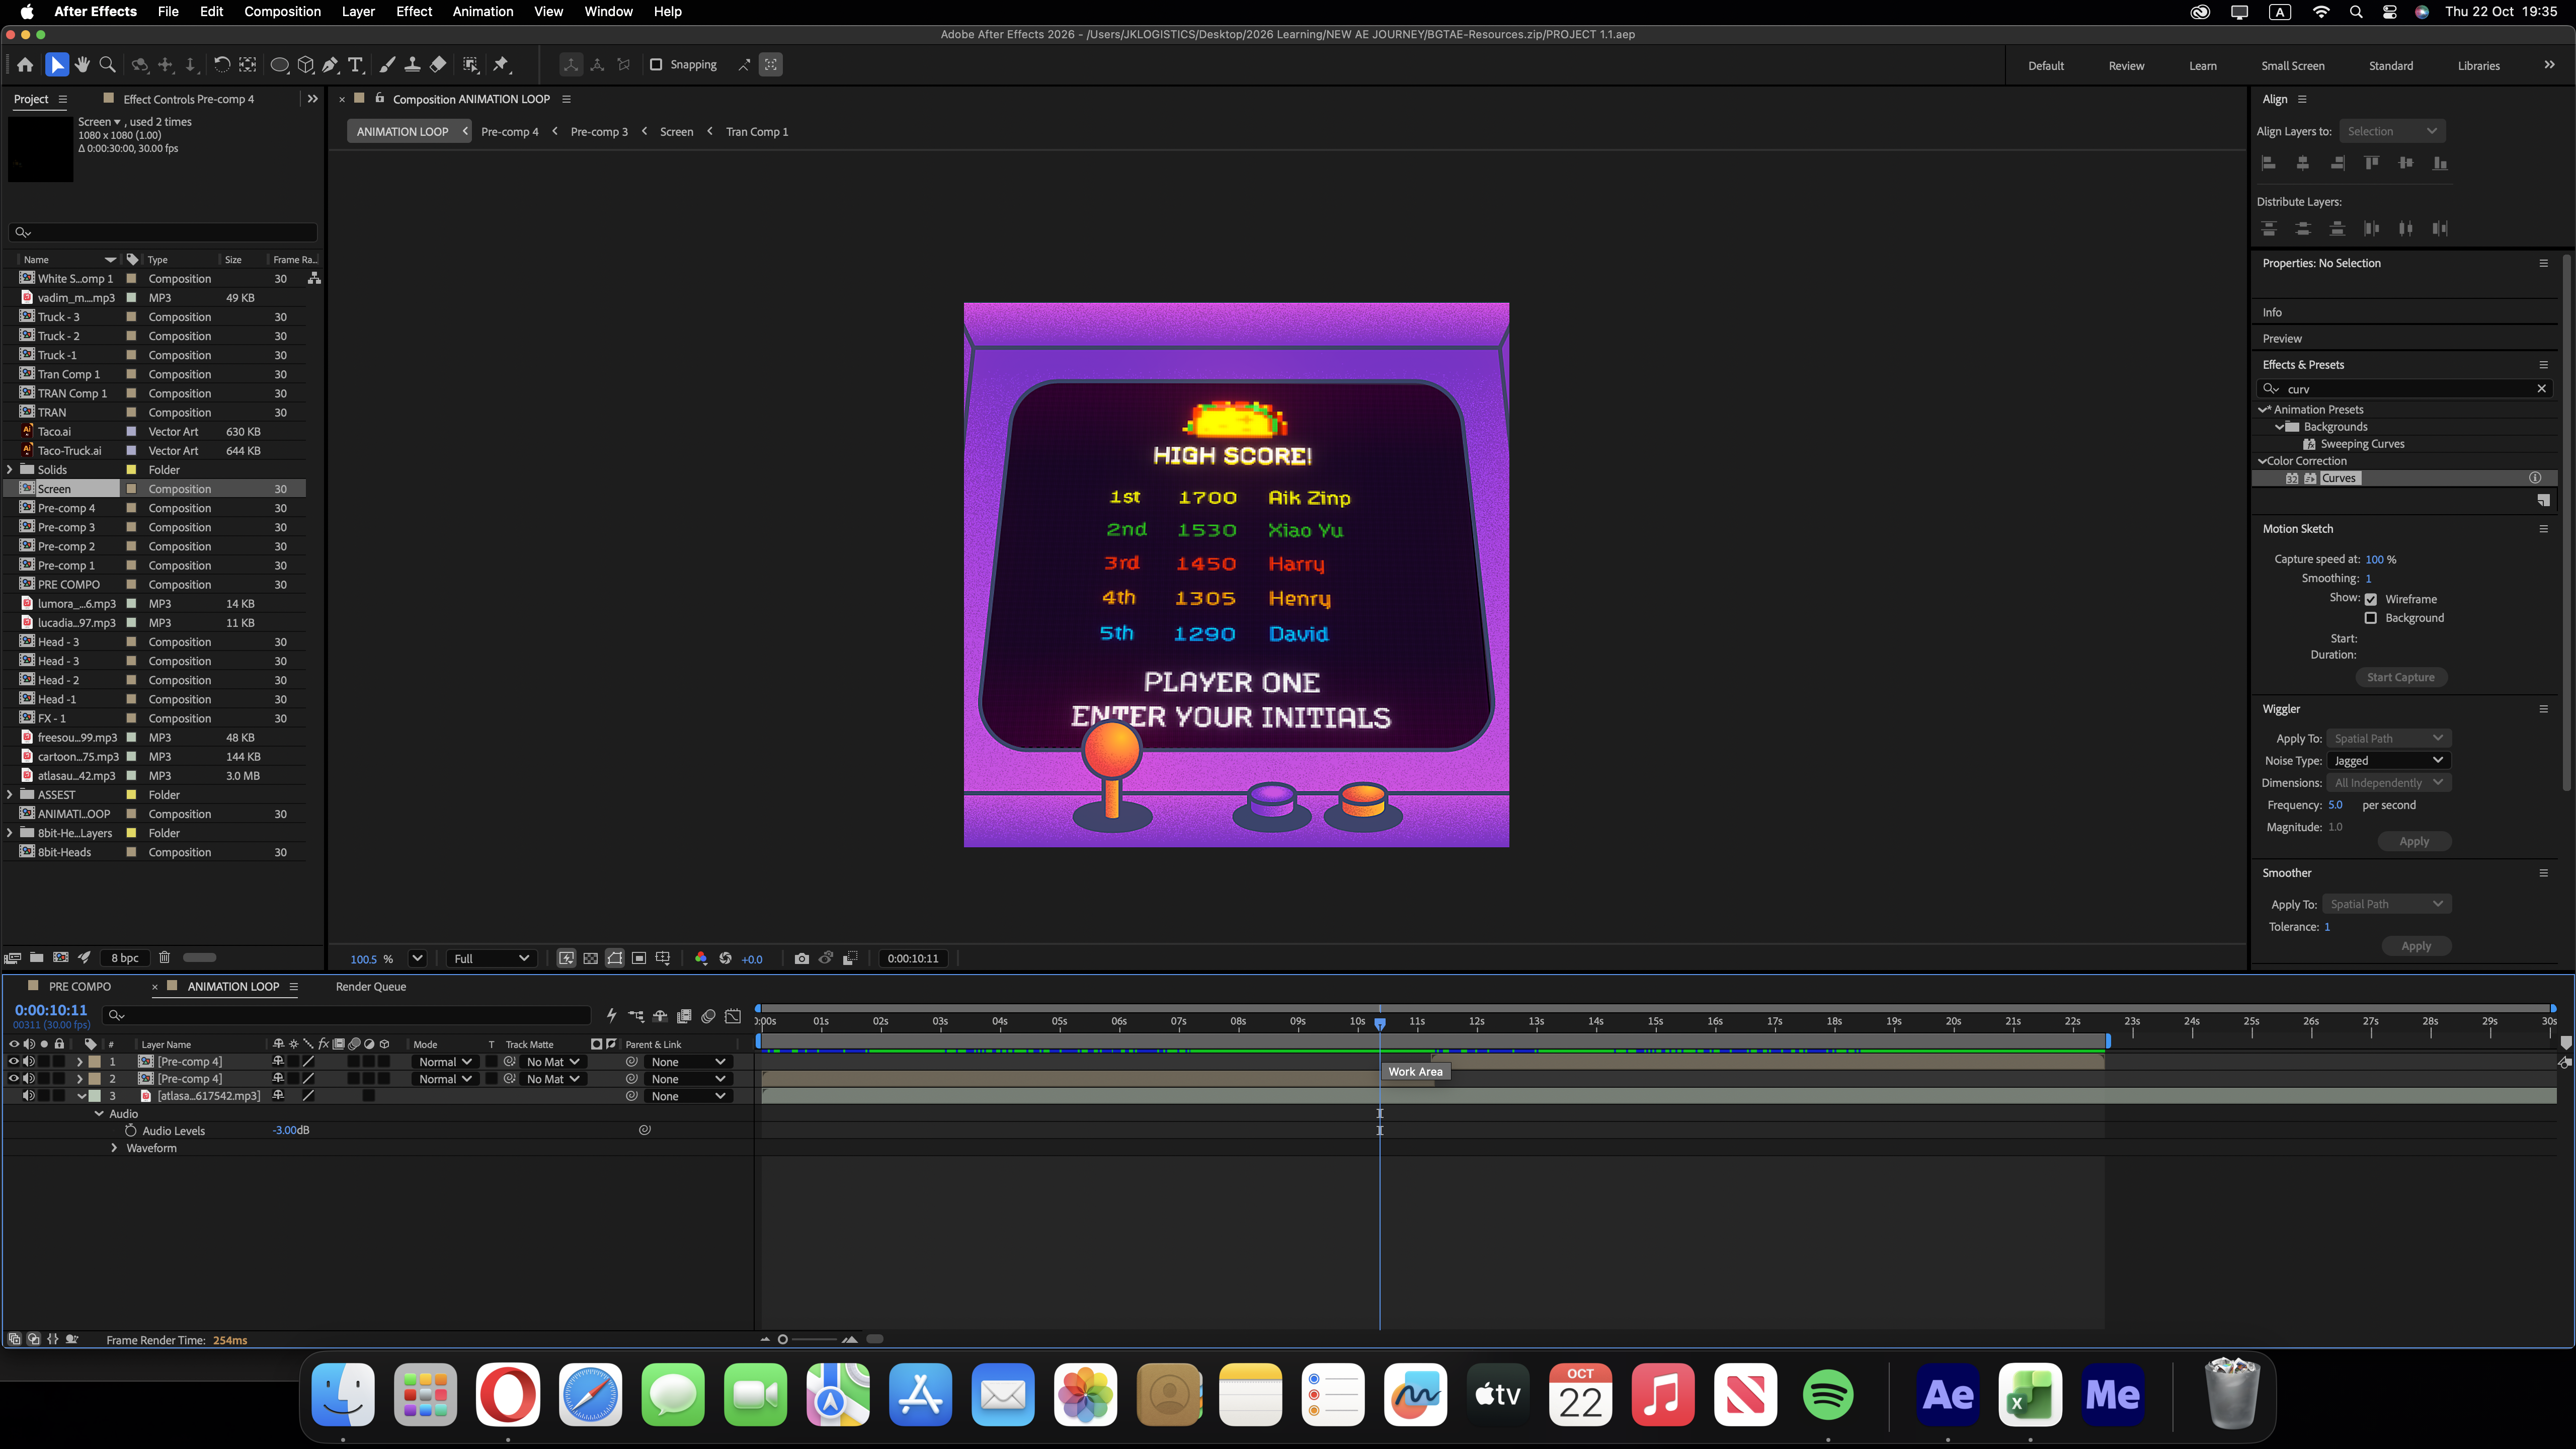Delete selected project item with trash icon

(x=164, y=957)
